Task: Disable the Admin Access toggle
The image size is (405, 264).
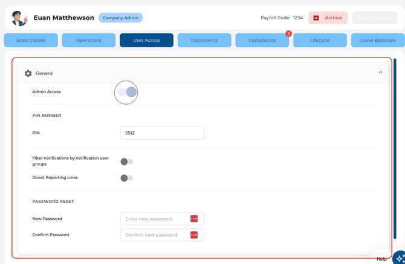Action: 127,92
